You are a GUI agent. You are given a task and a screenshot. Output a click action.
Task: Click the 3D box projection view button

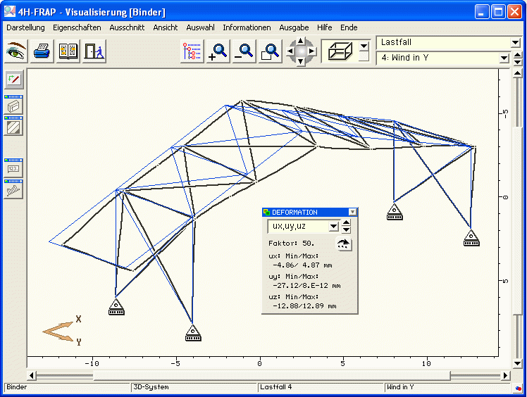[339, 51]
